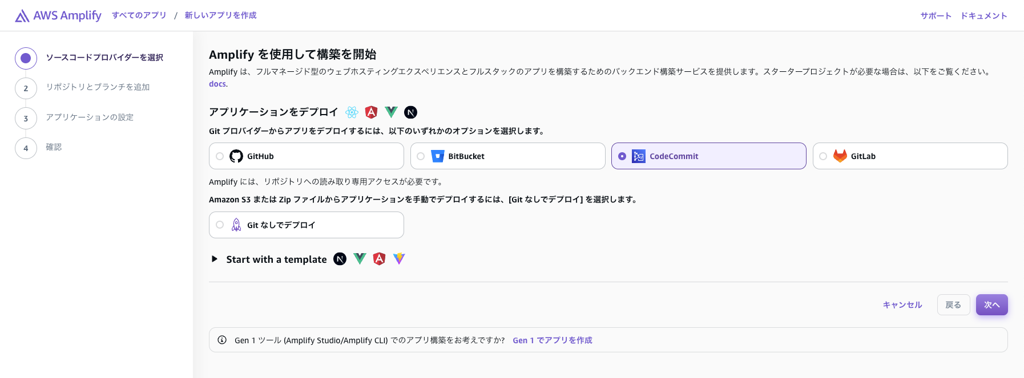Click the Vite icon in template row
This screenshot has height=378, width=1024.
[x=399, y=259]
